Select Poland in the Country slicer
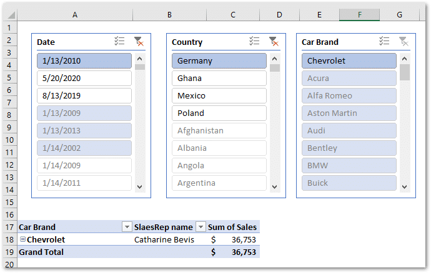This screenshot has height=273, width=431. point(219,113)
